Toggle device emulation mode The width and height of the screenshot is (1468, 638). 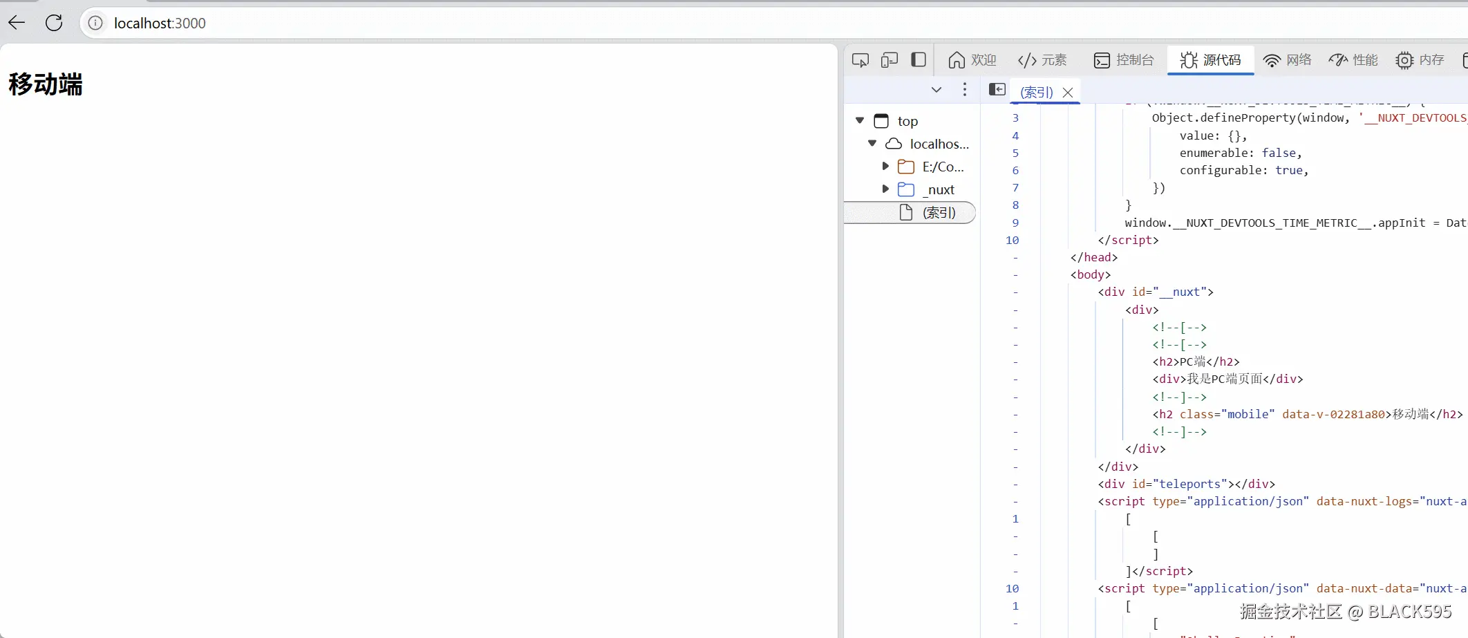tap(890, 60)
